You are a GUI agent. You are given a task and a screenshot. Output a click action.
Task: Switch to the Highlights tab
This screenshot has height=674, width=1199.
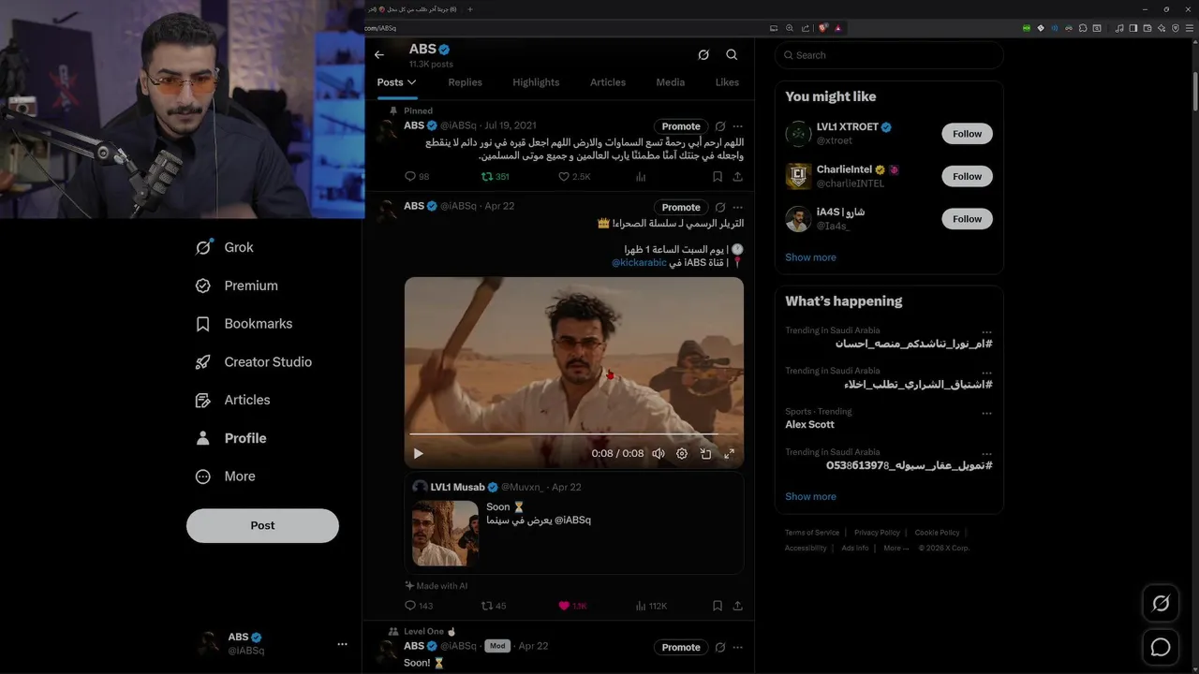(x=536, y=82)
